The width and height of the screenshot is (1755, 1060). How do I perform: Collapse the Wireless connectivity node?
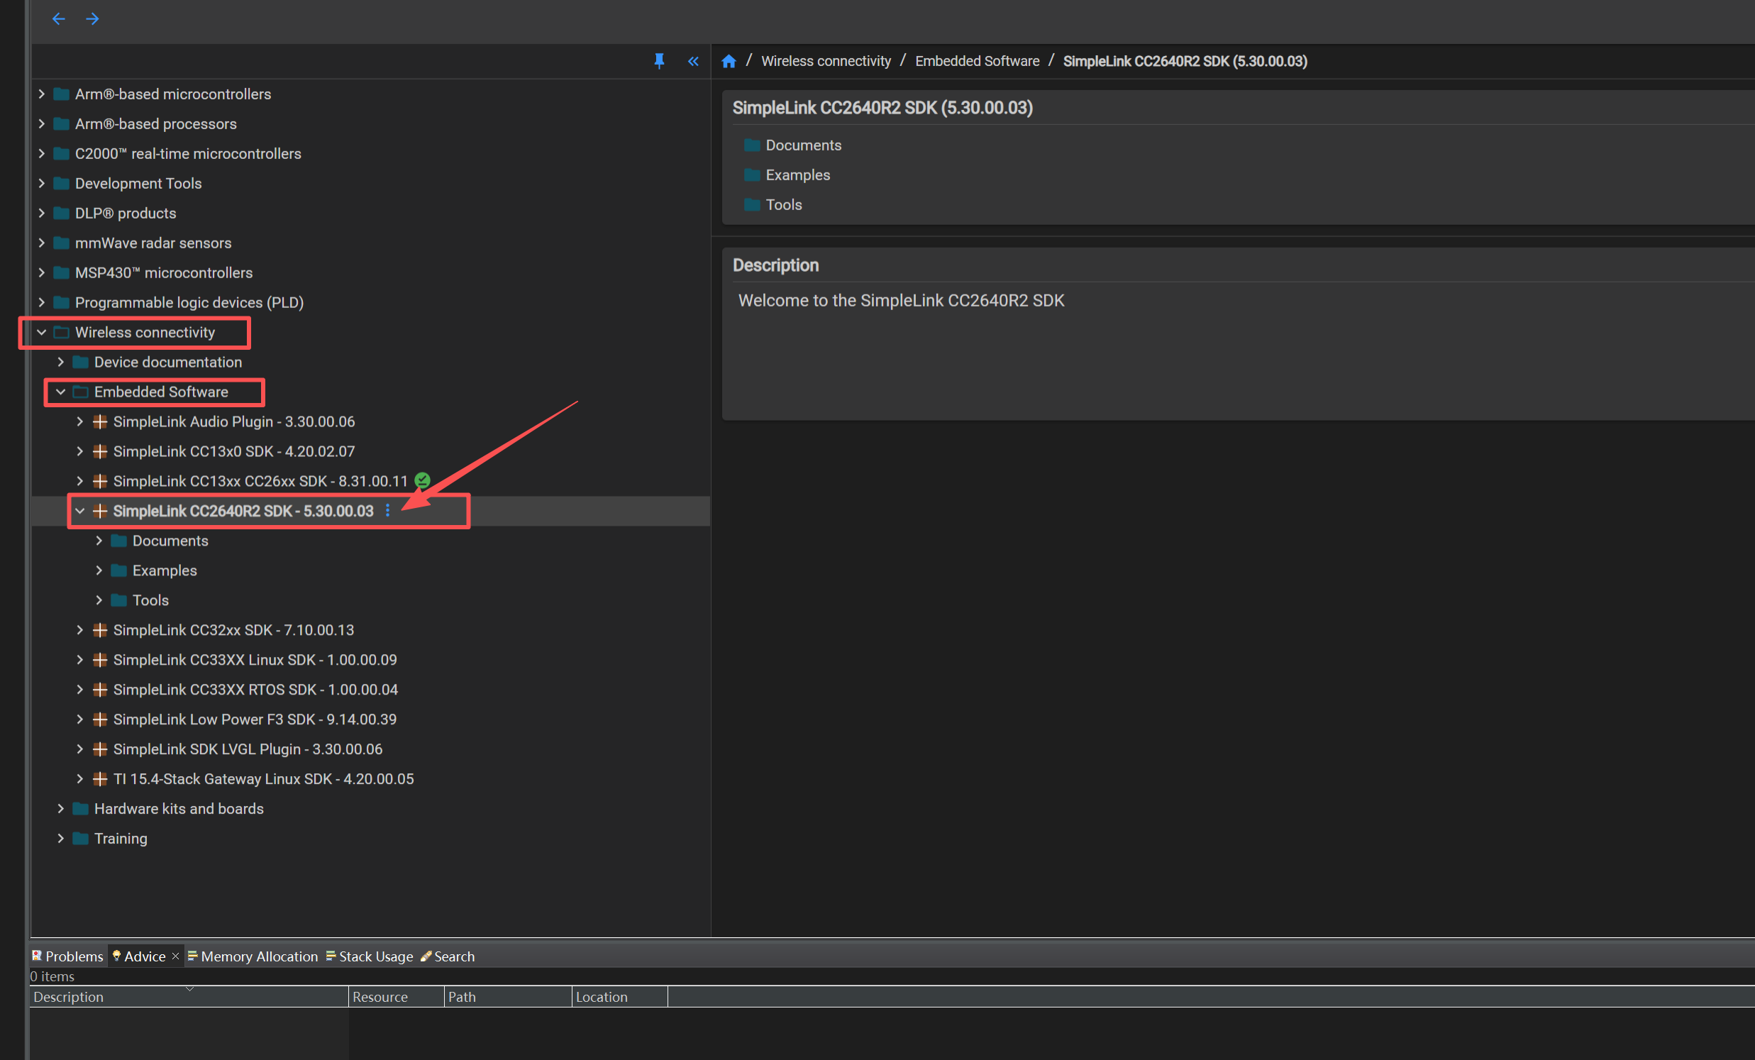pos(41,333)
